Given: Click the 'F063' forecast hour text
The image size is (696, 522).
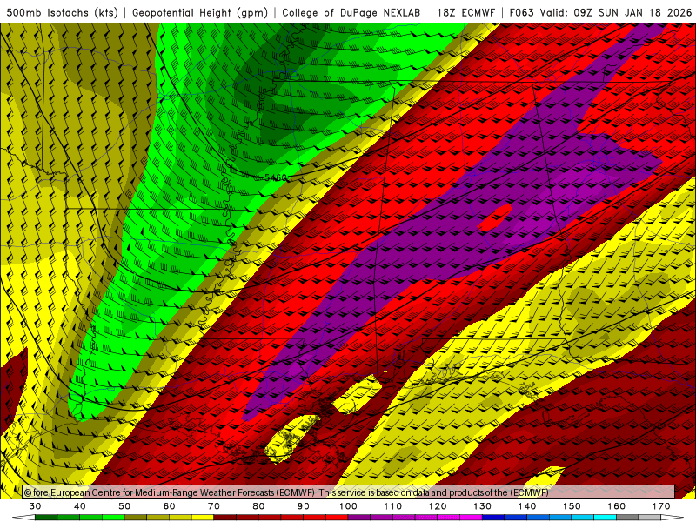Looking at the screenshot, I should (522, 12).
